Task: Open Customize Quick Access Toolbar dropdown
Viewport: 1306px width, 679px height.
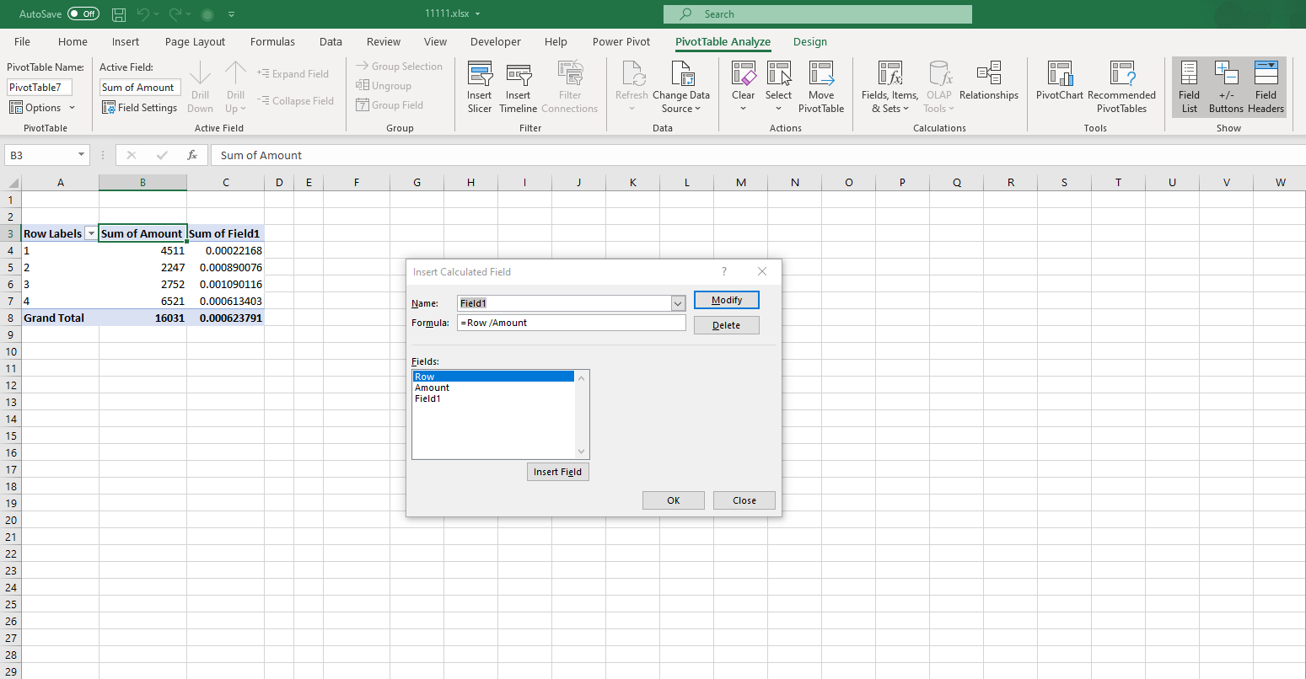Action: coord(232,14)
